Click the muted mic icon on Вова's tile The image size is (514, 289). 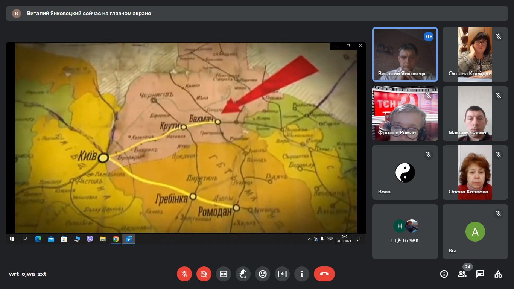click(428, 155)
